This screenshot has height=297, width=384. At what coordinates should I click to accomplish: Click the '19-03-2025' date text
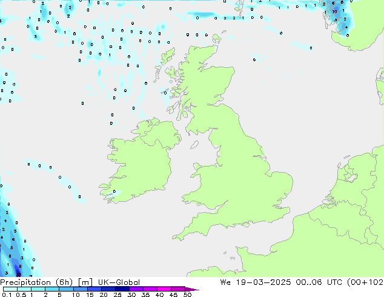pyautogui.click(x=263, y=282)
